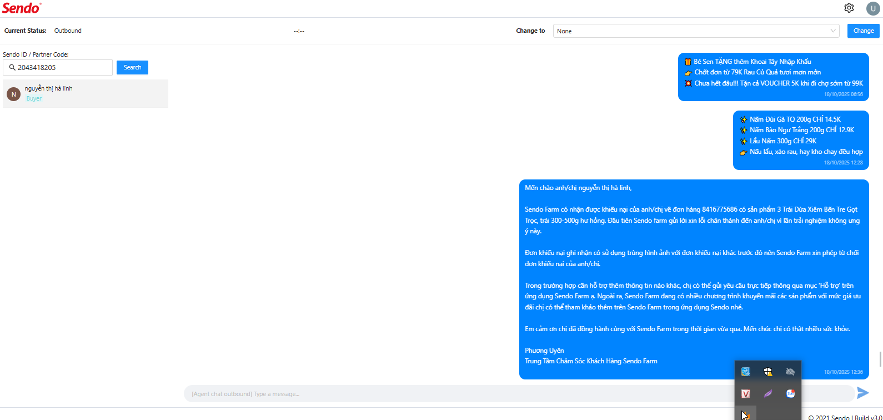Screen dimensions: 883x420
Task: Click the agent chat message input box
Action: tap(519, 394)
